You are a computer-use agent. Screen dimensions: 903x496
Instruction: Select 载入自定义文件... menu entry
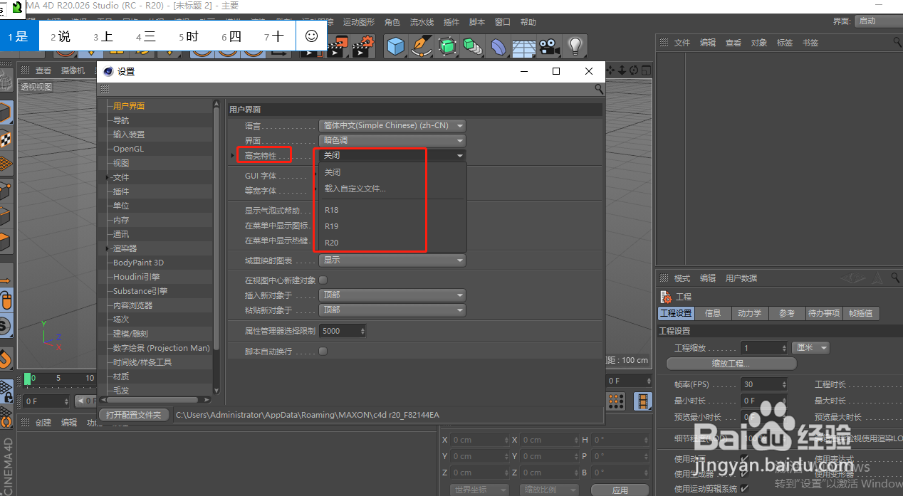(355, 189)
